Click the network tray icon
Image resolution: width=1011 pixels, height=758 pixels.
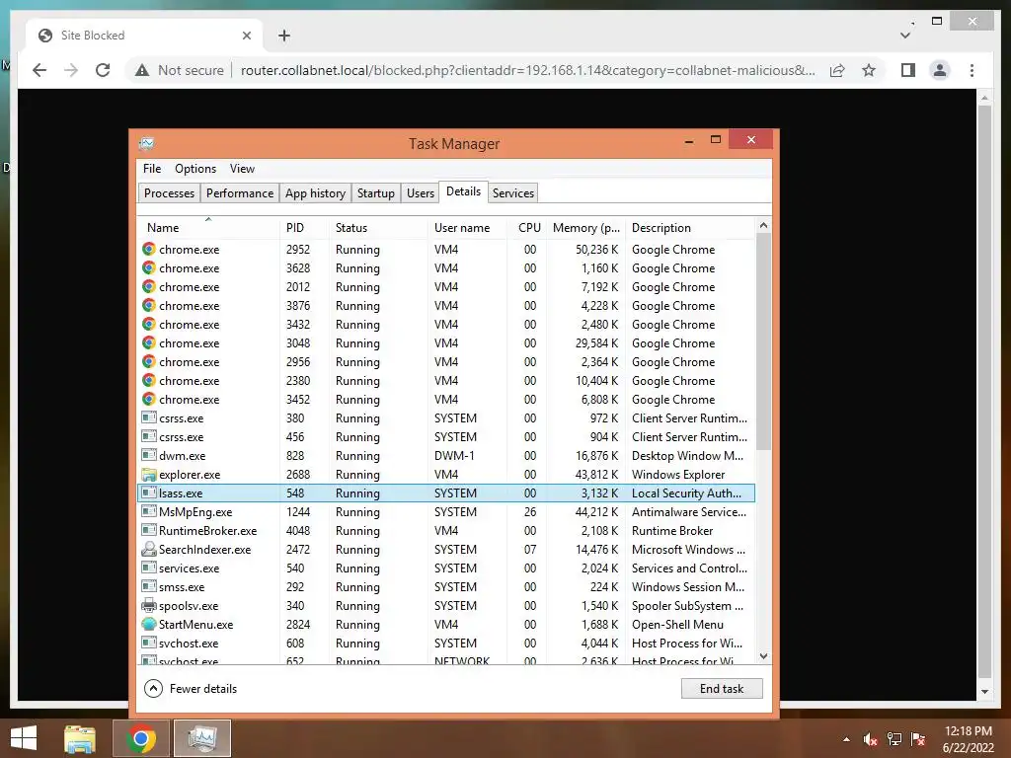pos(894,739)
